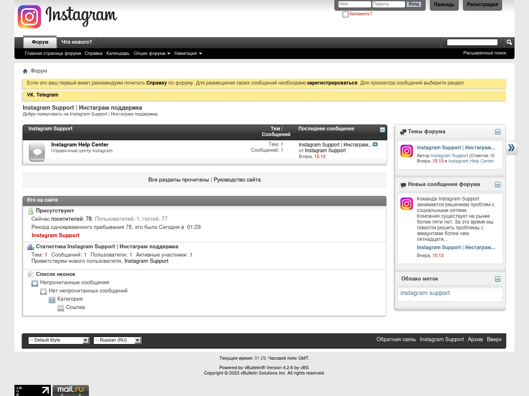Collapse the Новые сообщения форума block
This screenshot has width=529, height=396.
[x=498, y=185]
